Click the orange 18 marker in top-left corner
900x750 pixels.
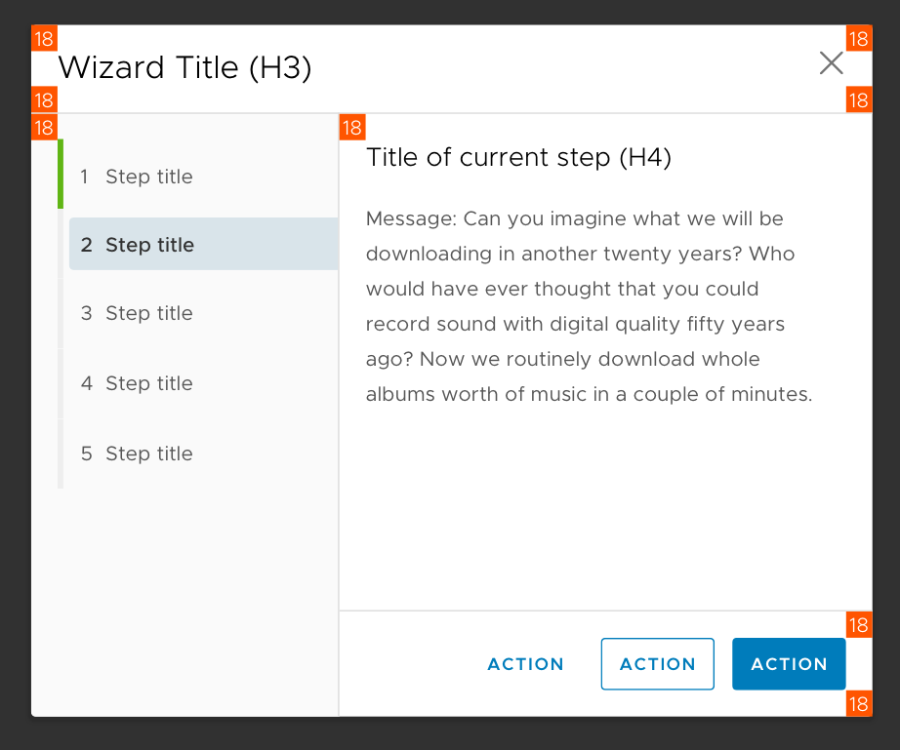tap(44, 39)
